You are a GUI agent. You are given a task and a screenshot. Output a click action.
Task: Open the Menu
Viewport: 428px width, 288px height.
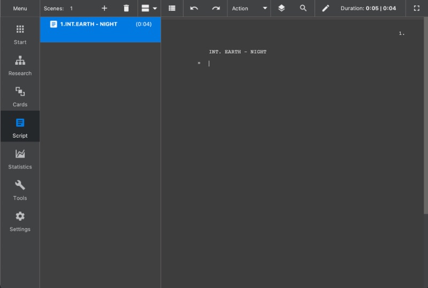[x=20, y=9]
